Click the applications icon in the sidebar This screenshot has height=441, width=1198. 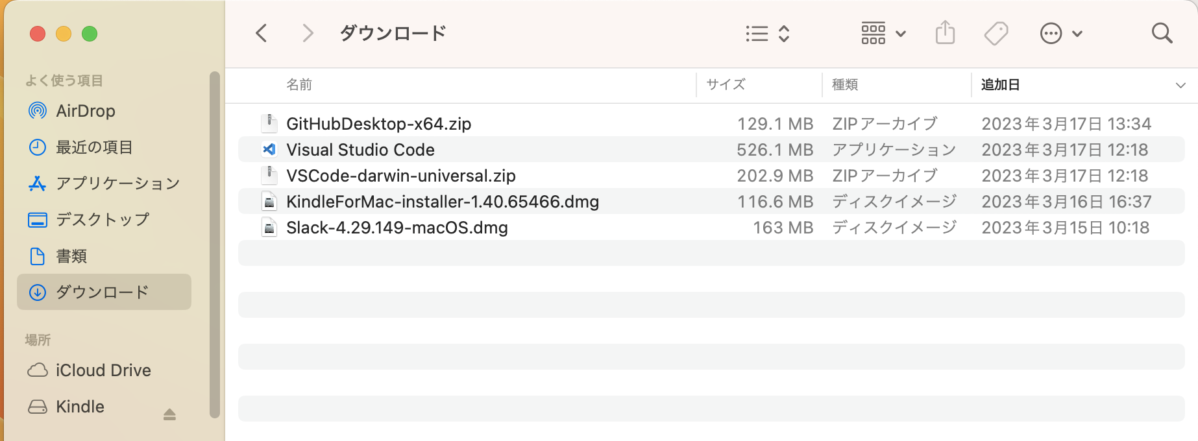[x=38, y=184]
